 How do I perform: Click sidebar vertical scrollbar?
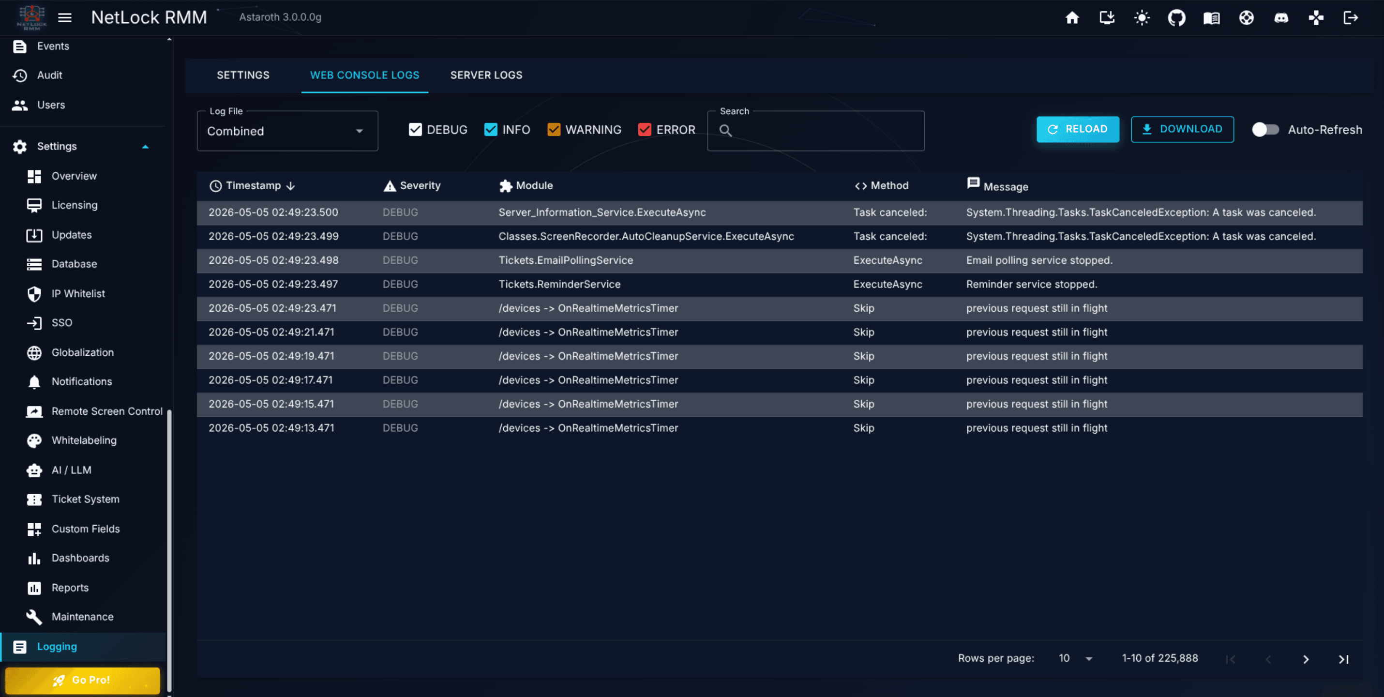click(169, 551)
